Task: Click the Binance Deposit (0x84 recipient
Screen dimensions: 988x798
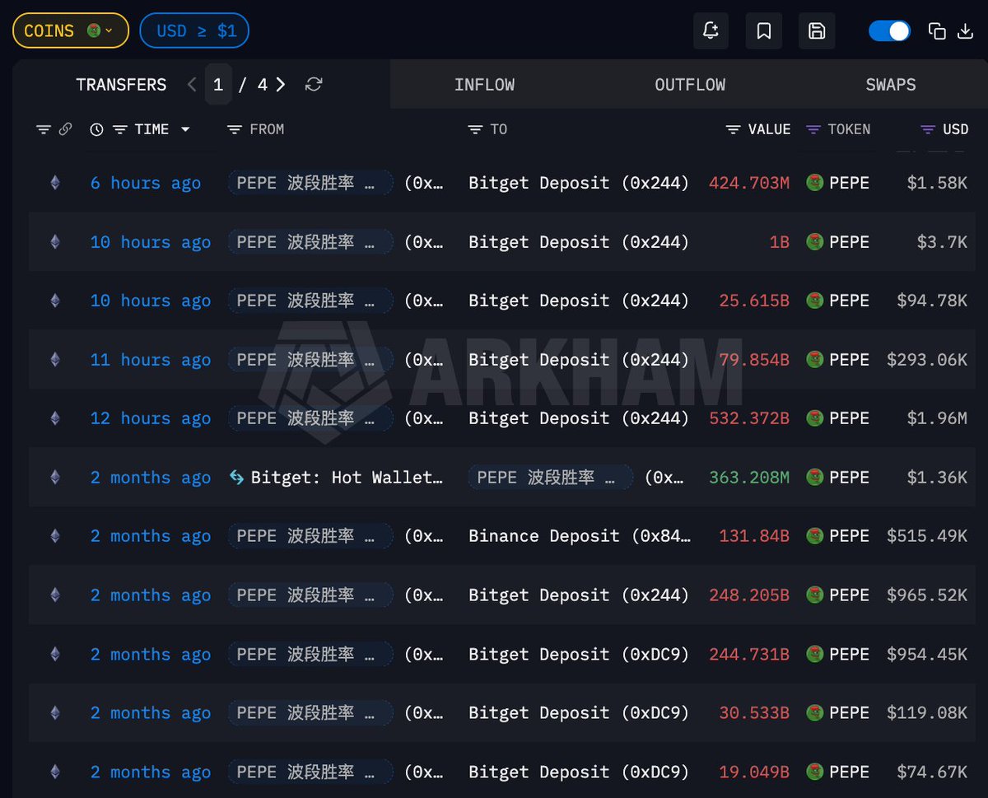Action: point(580,536)
